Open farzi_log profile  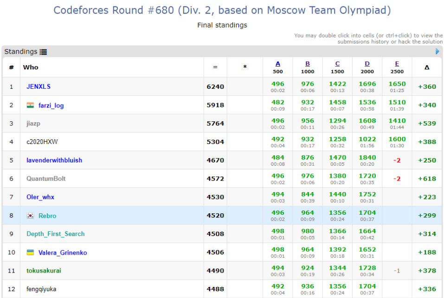point(51,106)
